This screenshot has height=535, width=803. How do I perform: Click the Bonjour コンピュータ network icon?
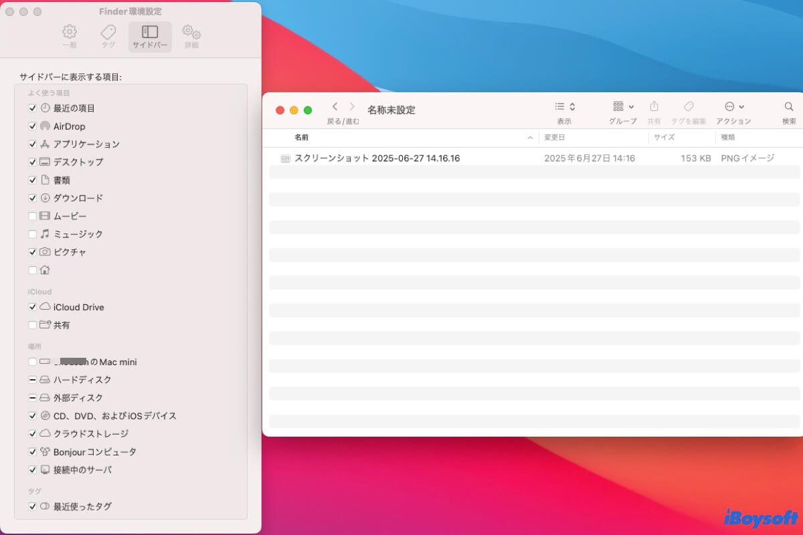(x=45, y=452)
